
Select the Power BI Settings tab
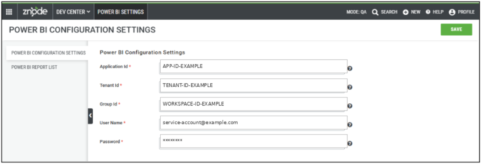[121, 12]
